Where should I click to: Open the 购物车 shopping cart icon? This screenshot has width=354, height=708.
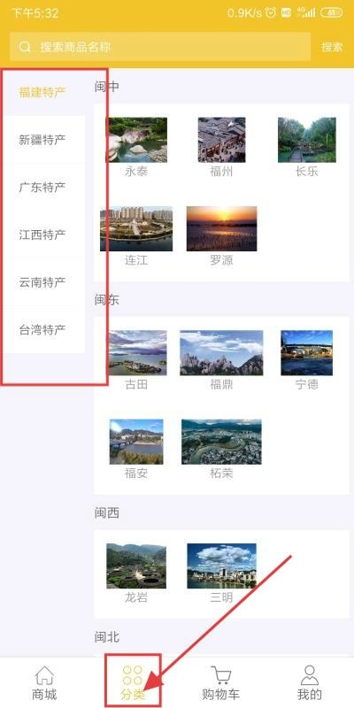click(x=220, y=675)
